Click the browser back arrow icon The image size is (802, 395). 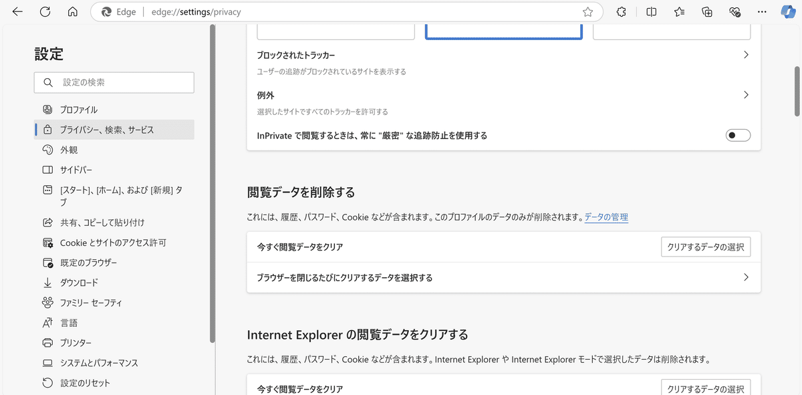click(x=18, y=12)
